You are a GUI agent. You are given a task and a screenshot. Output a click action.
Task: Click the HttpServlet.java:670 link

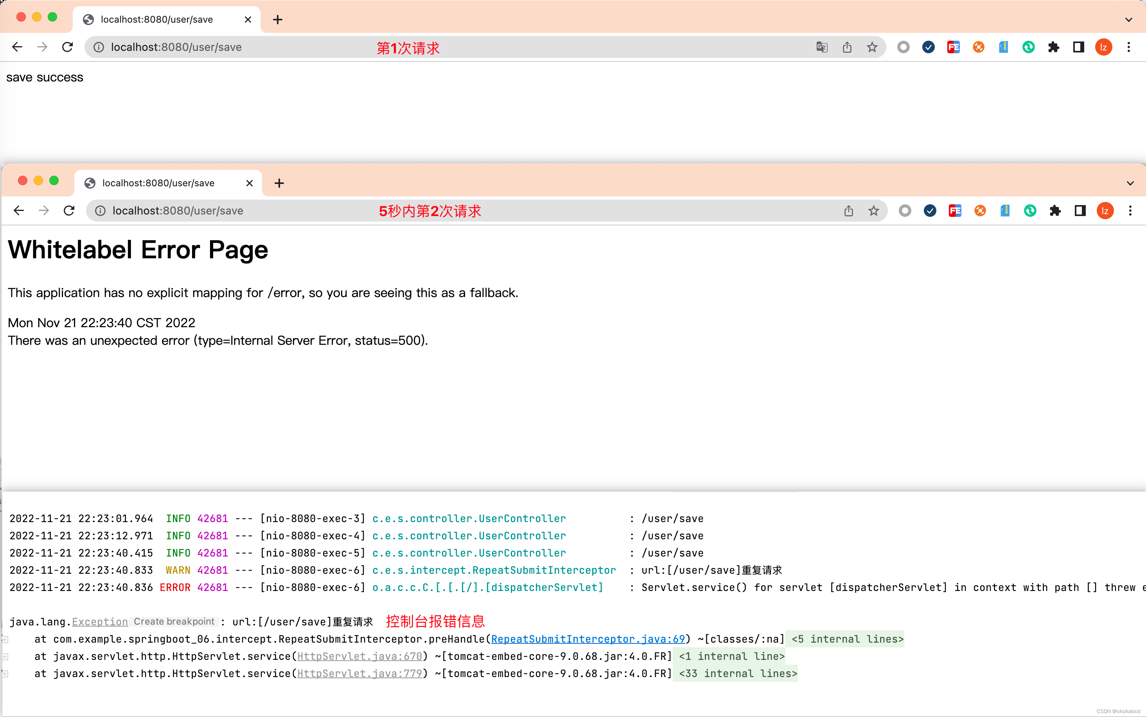coord(359,656)
